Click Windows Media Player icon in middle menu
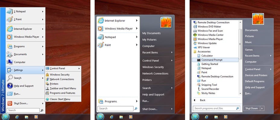 pos(101,28)
